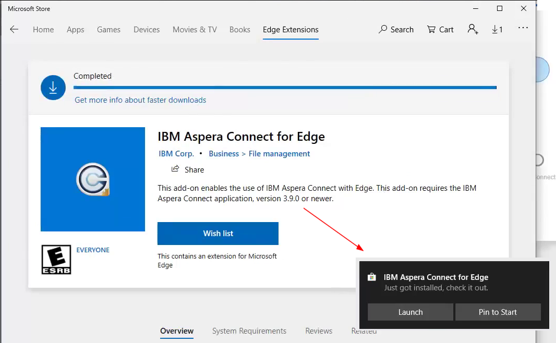This screenshot has width=556, height=343.
Task: Click the Wish list button
Action: [218, 234]
